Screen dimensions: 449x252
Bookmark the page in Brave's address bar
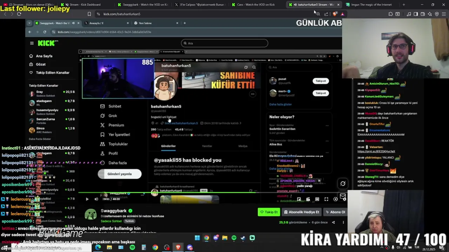click(89, 14)
